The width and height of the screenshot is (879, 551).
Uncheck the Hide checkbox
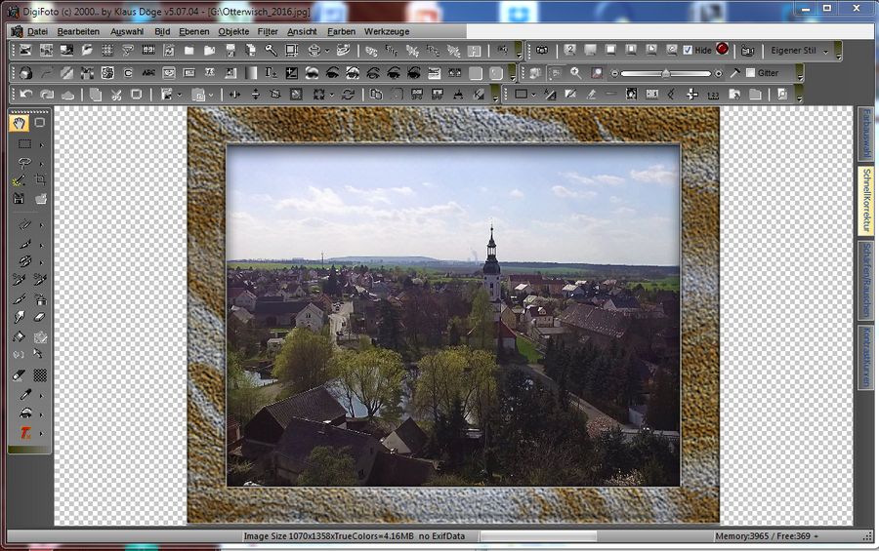coord(688,50)
